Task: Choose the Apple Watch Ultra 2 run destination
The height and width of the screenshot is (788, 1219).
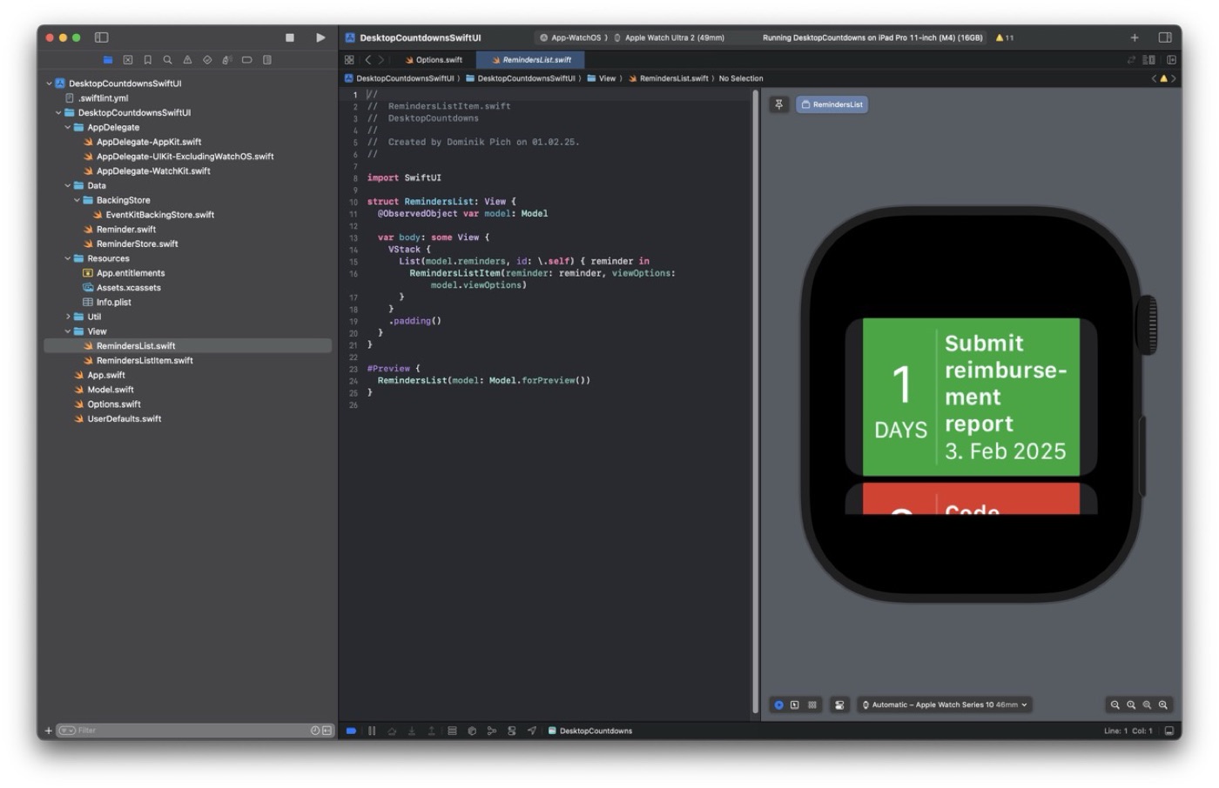Action: 670,37
